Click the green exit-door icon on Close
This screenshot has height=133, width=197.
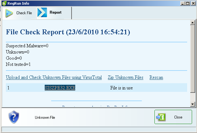[161, 117]
